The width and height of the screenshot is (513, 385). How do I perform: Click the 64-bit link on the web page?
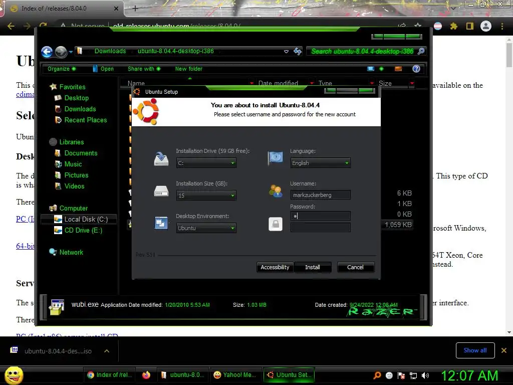[25, 246]
